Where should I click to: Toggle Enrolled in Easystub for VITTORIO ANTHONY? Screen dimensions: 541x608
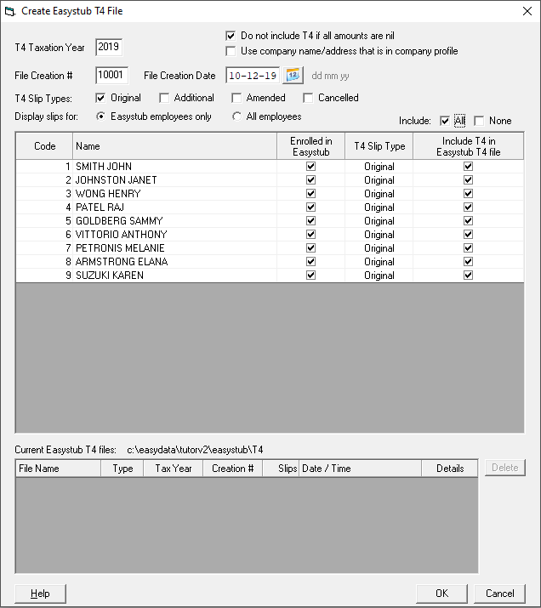point(310,234)
